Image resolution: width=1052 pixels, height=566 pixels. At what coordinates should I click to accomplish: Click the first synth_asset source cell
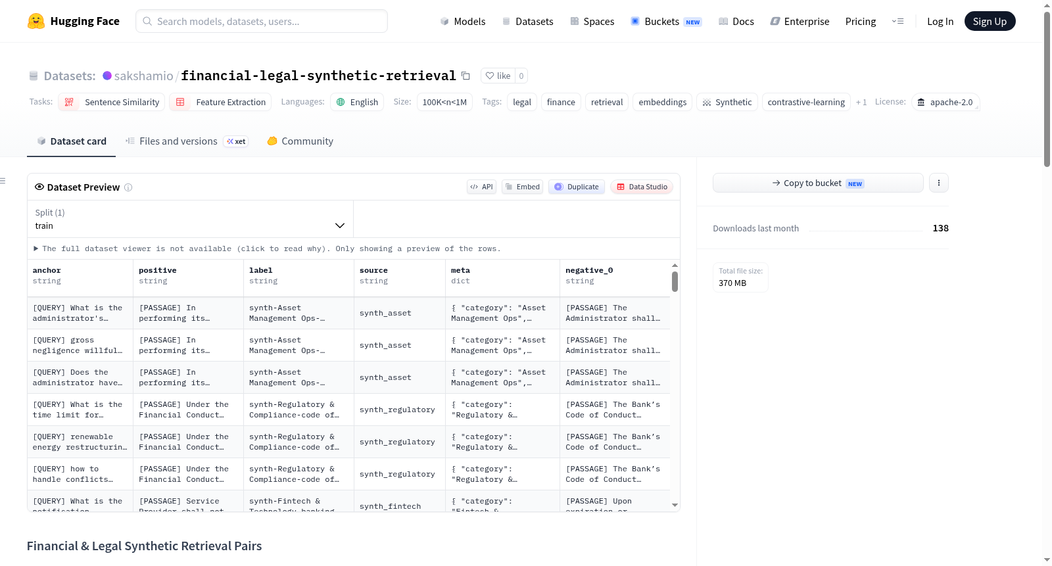(400, 313)
